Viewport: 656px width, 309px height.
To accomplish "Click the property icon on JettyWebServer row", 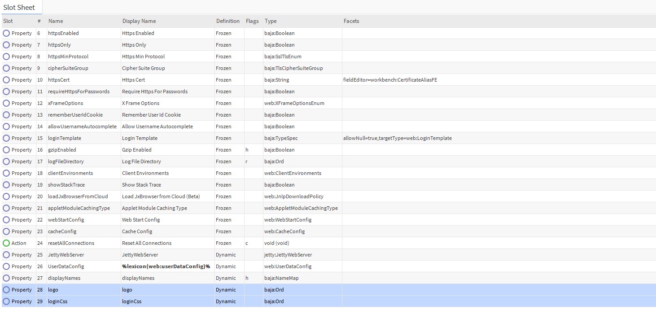I will 6,255.
